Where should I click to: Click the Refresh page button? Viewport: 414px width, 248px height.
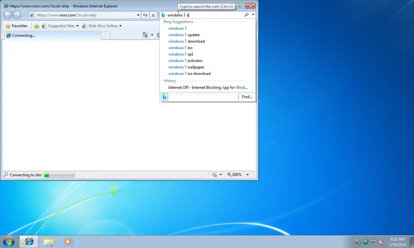tap(145, 15)
